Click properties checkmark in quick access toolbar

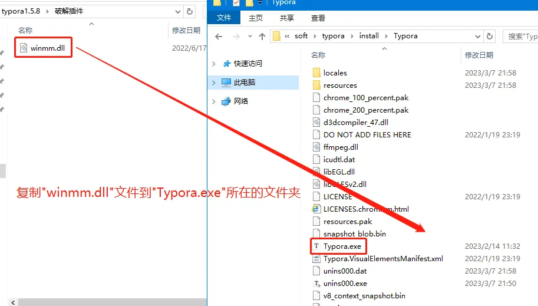click(236, 3)
